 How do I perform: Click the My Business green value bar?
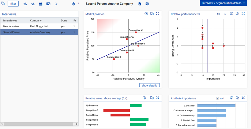tap(136, 106)
